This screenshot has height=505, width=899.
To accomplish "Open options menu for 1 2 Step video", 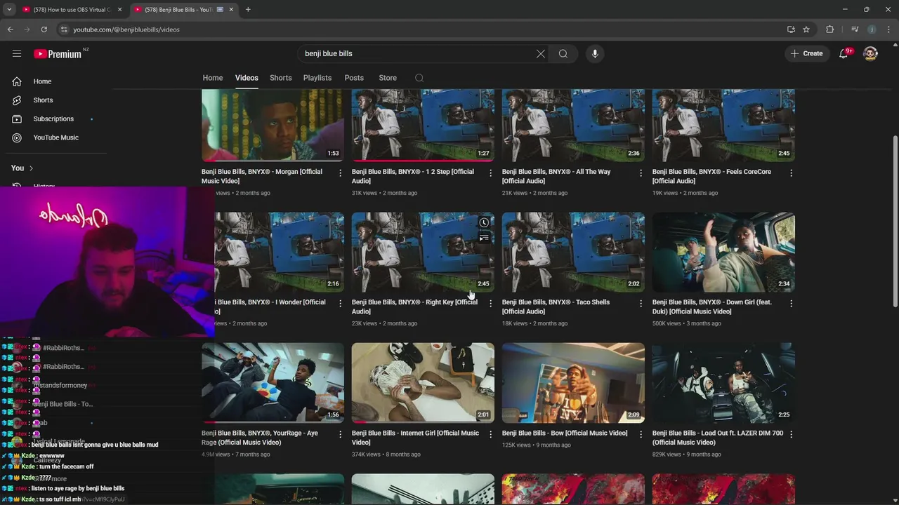I will click(491, 173).
